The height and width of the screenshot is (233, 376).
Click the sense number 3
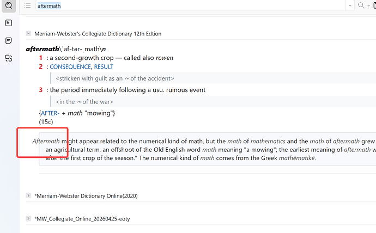point(41,90)
